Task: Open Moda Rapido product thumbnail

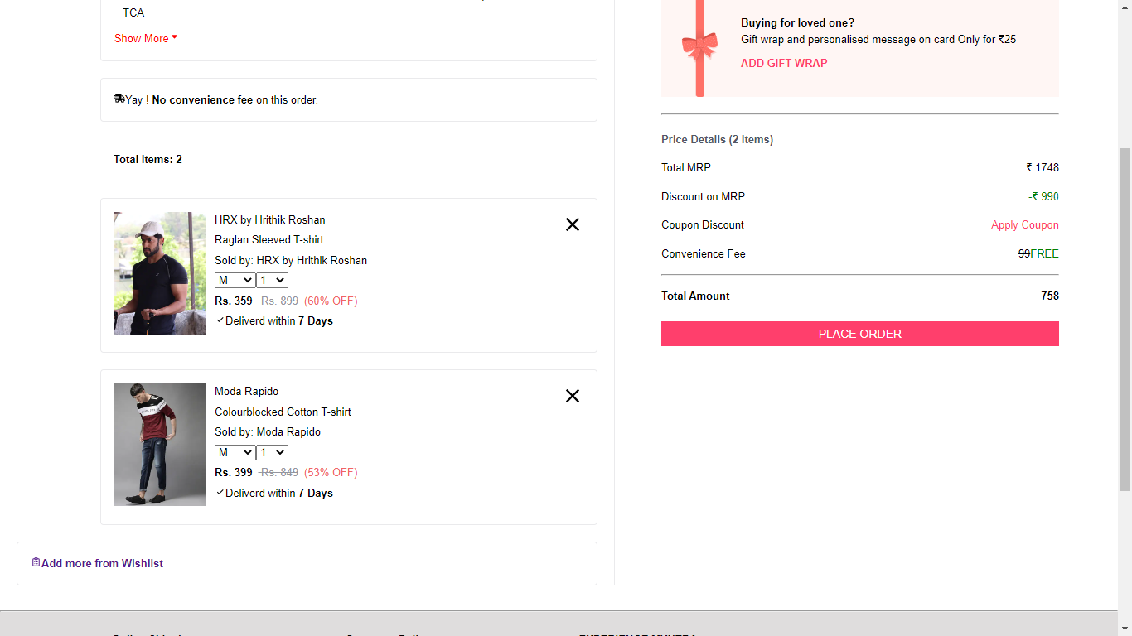Action: (160, 445)
